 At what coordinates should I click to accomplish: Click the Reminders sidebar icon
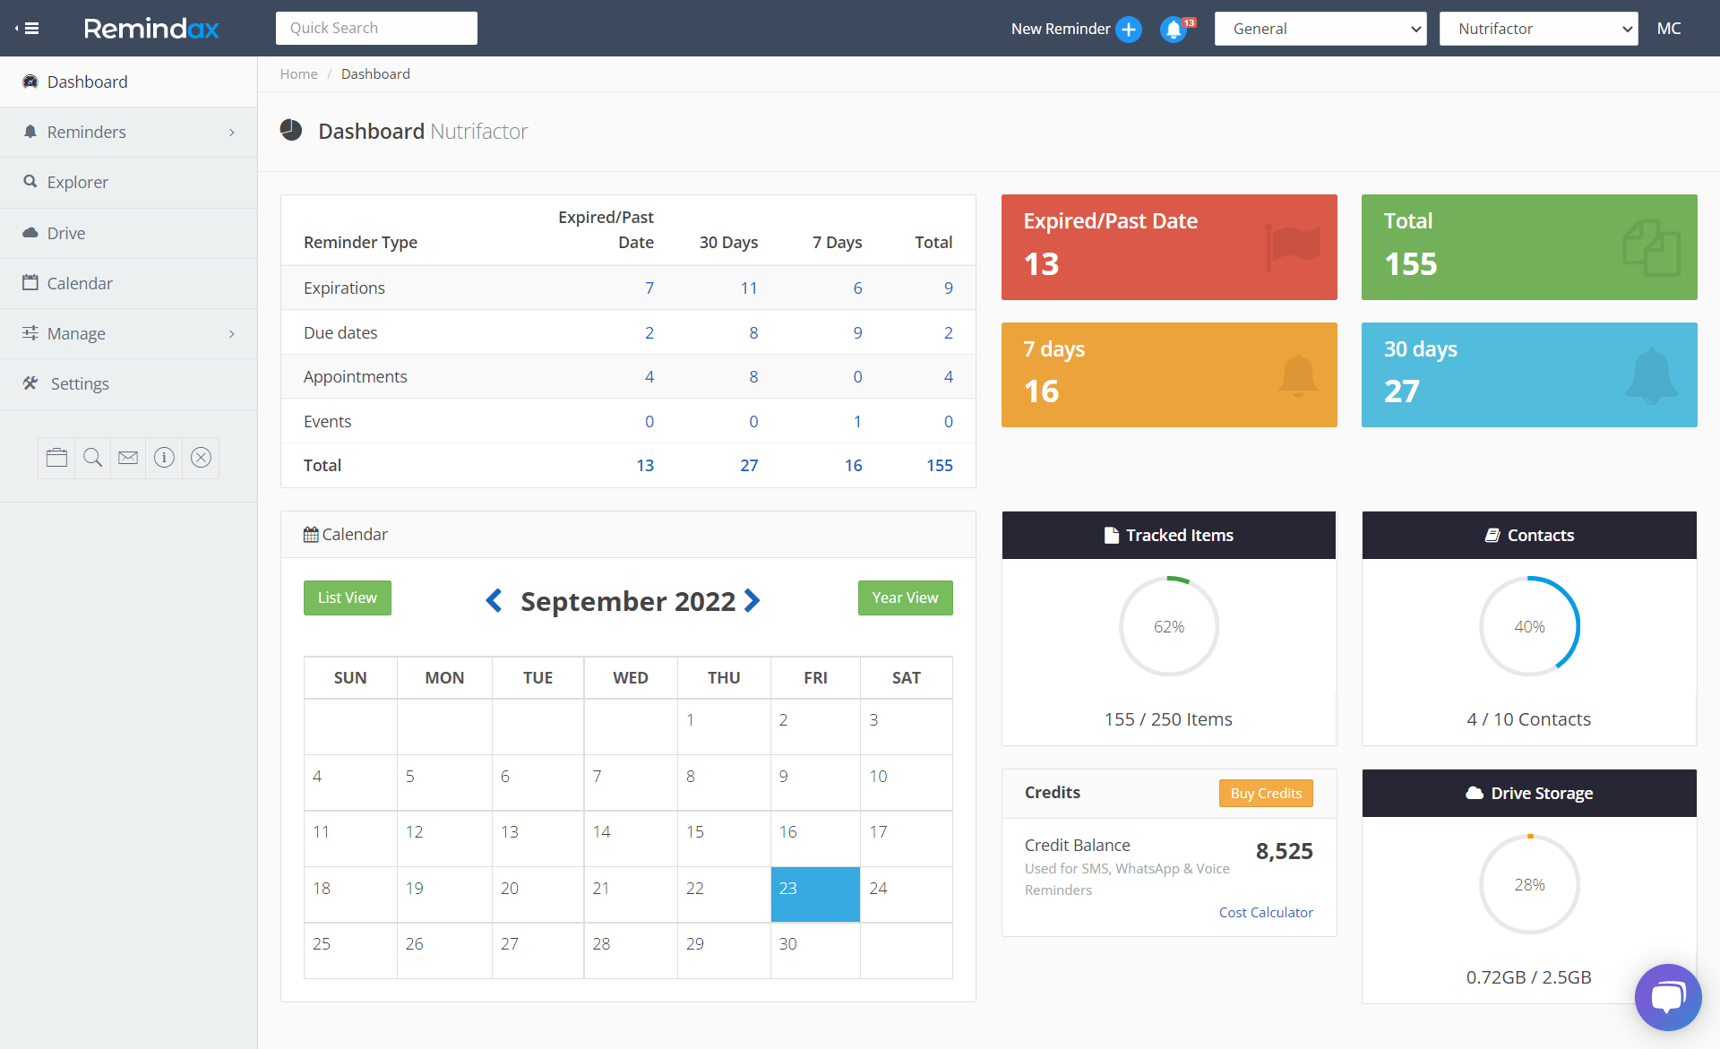coord(30,132)
